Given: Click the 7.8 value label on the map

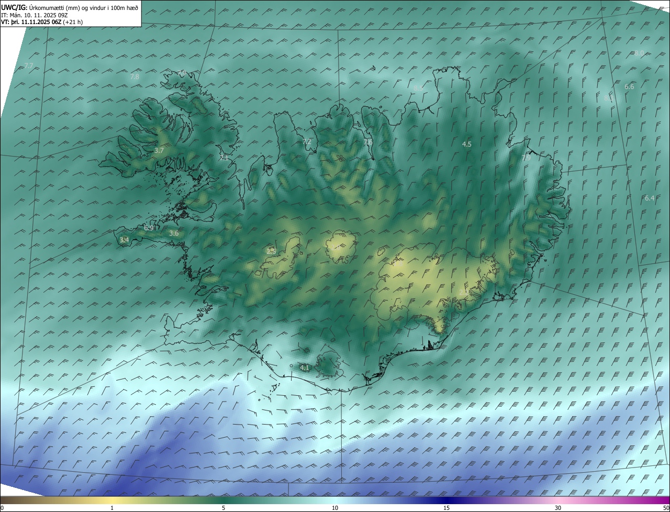Looking at the screenshot, I should [x=135, y=76].
